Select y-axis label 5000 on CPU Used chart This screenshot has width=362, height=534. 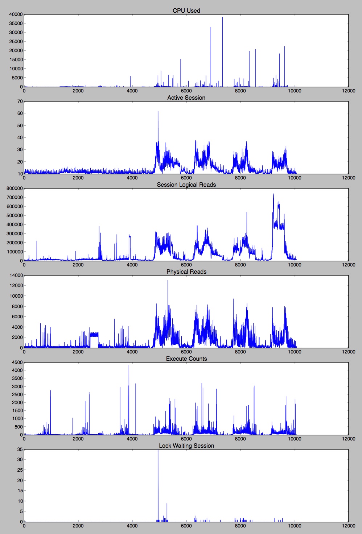click(17, 78)
